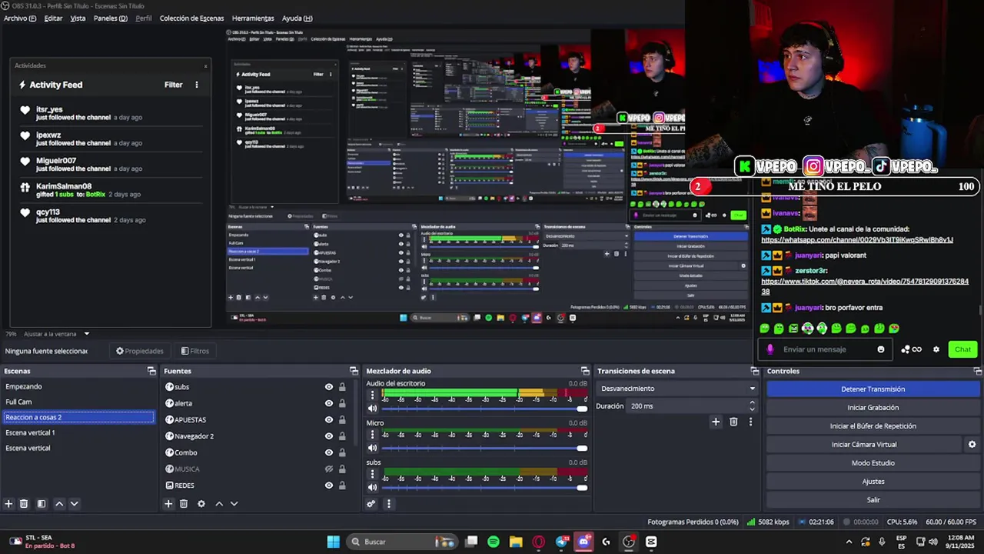The height and width of the screenshot is (554, 984).
Task: Toggle the lock on subs source
Action: (342, 387)
